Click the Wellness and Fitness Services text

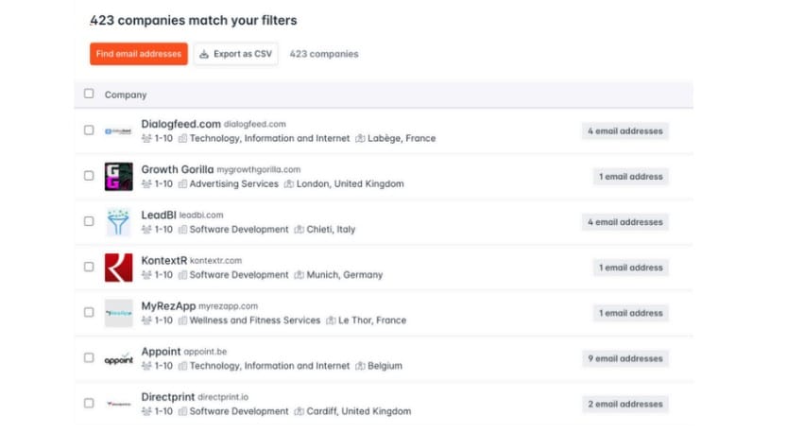click(255, 320)
